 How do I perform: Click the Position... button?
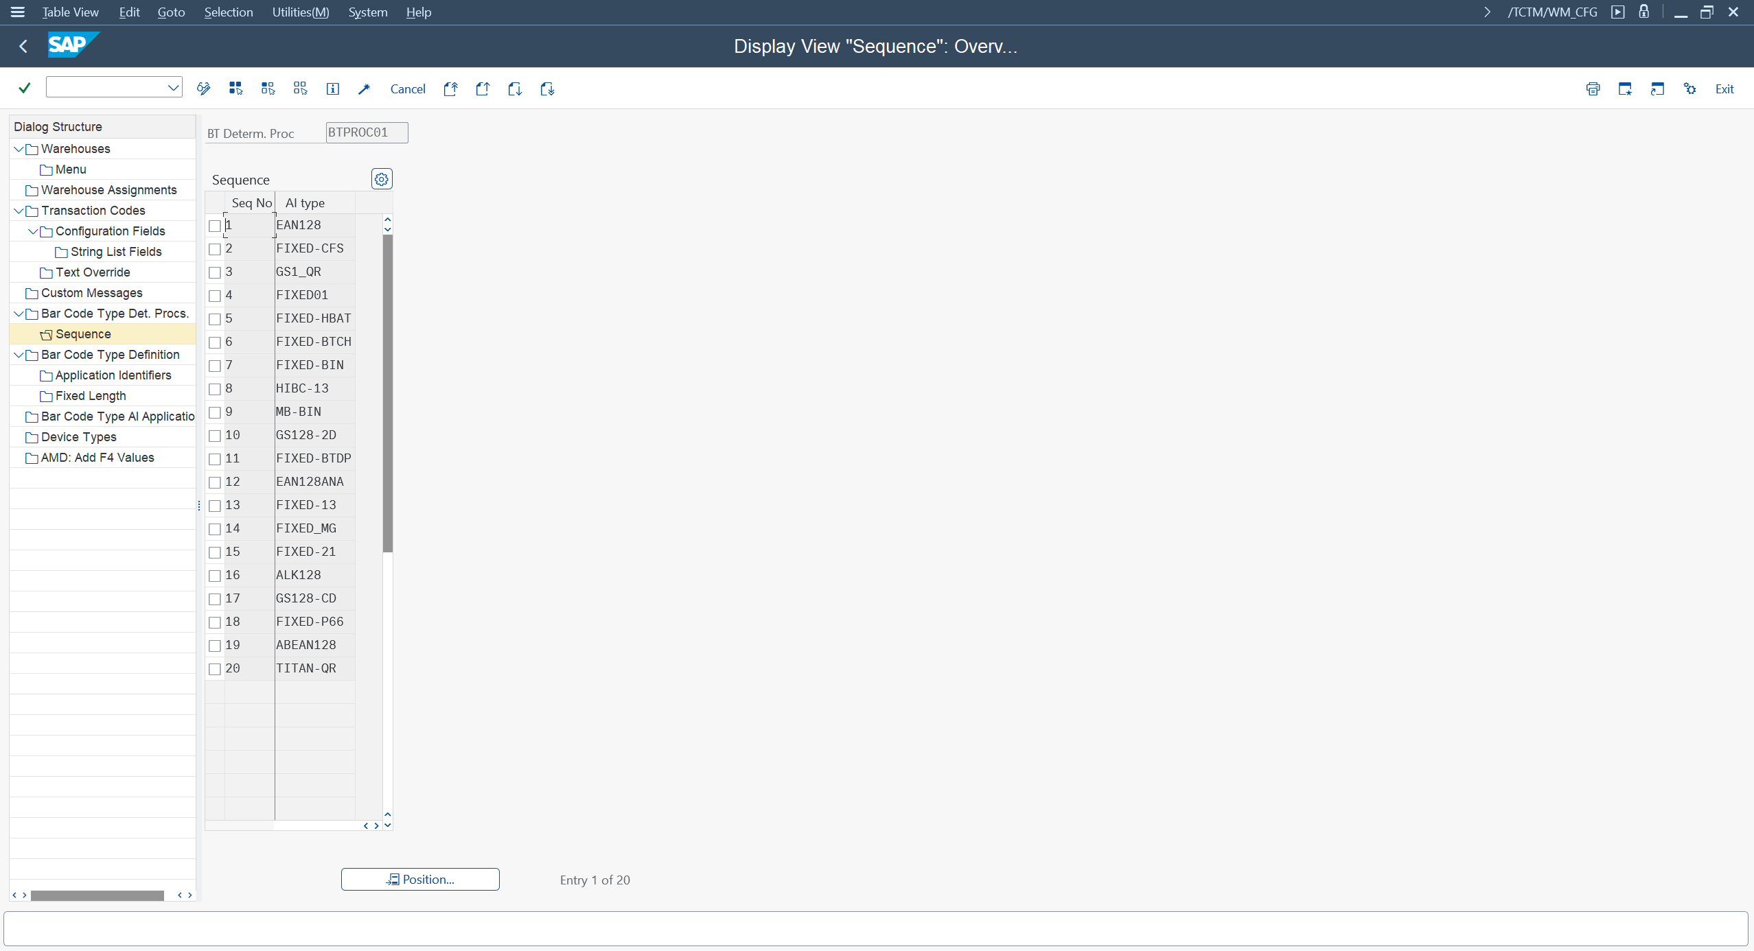tap(420, 879)
